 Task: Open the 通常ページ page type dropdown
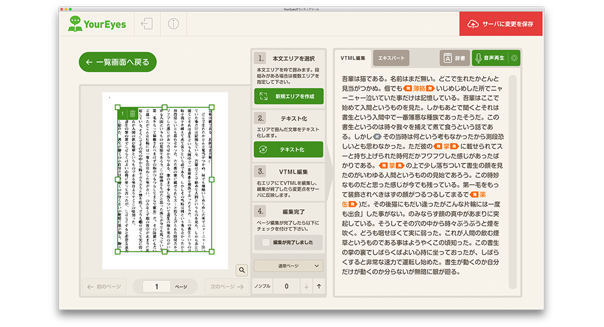[288, 266]
